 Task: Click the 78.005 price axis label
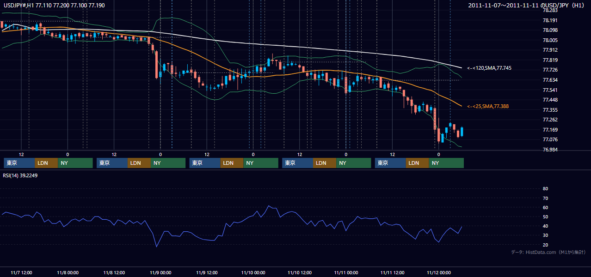pyautogui.click(x=550, y=40)
